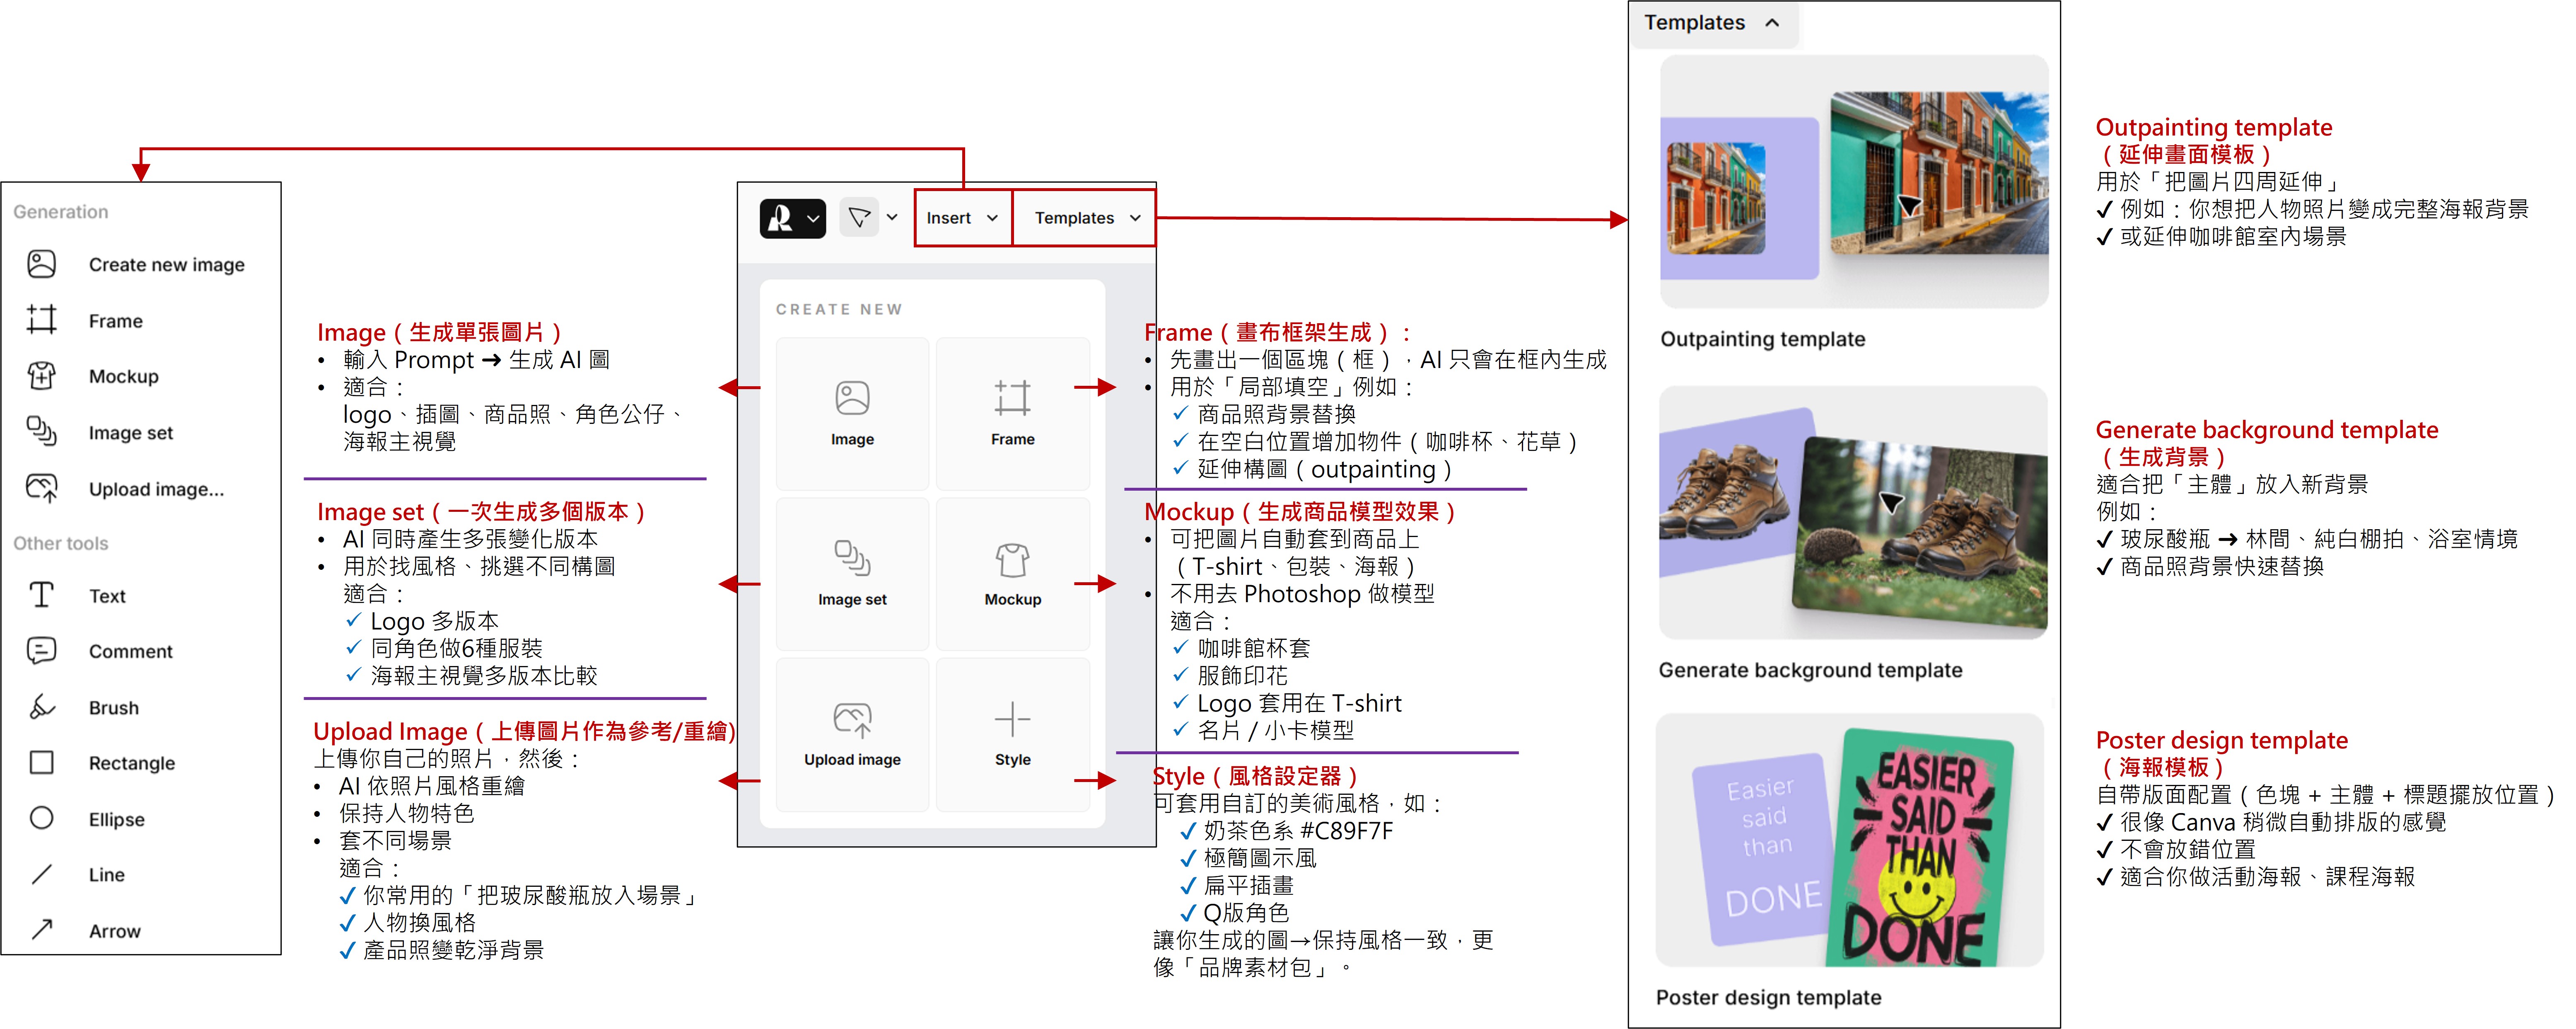Collapse the Templates panel header chevron

click(x=1772, y=23)
